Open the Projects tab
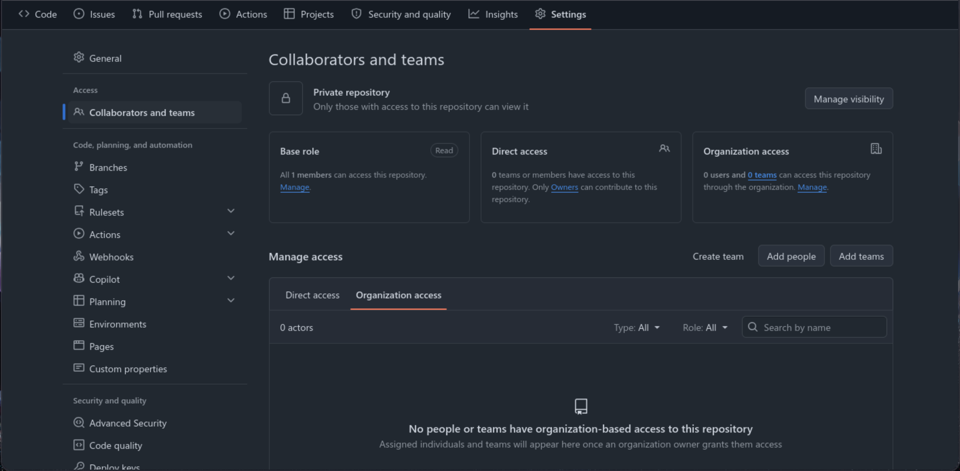This screenshot has height=471, width=960. [x=309, y=14]
